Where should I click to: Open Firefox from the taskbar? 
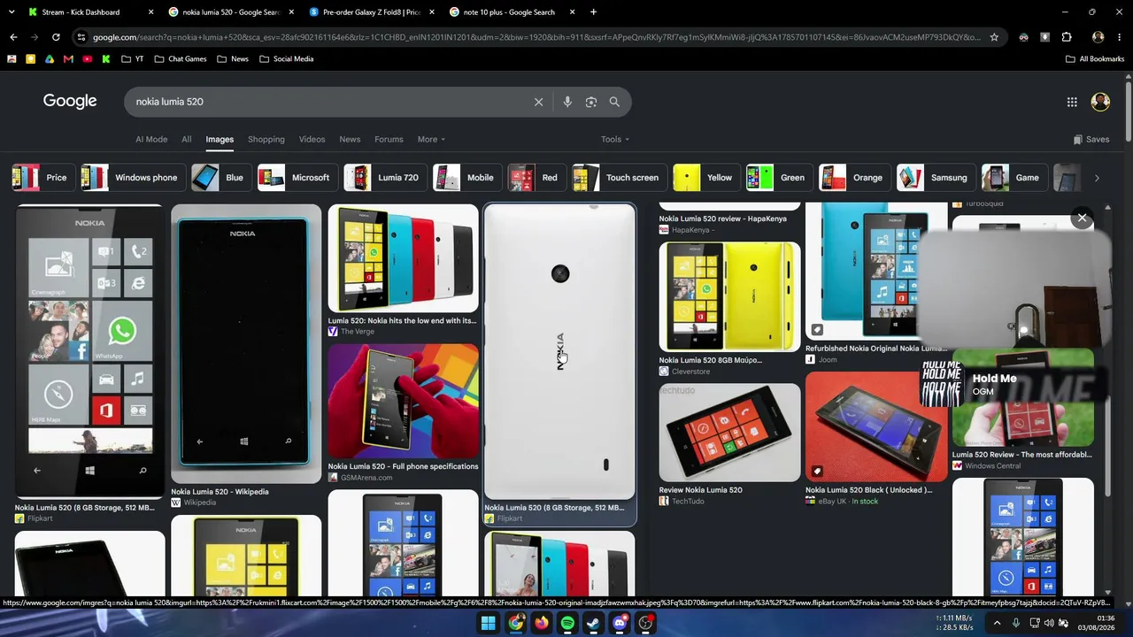[x=541, y=623]
